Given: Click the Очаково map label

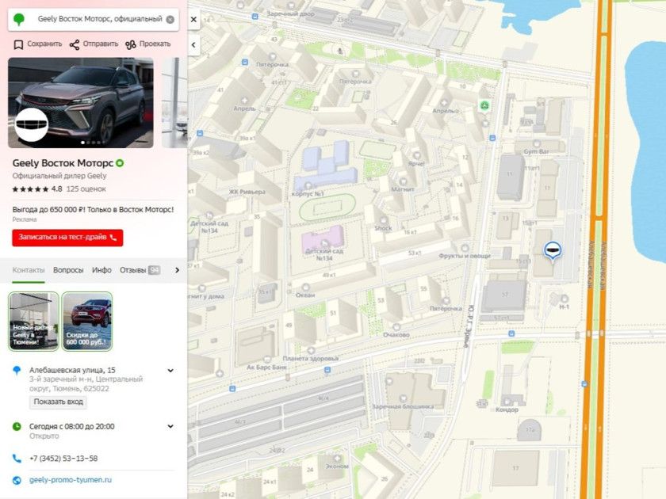Looking at the screenshot, I should click(x=396, y=335).
